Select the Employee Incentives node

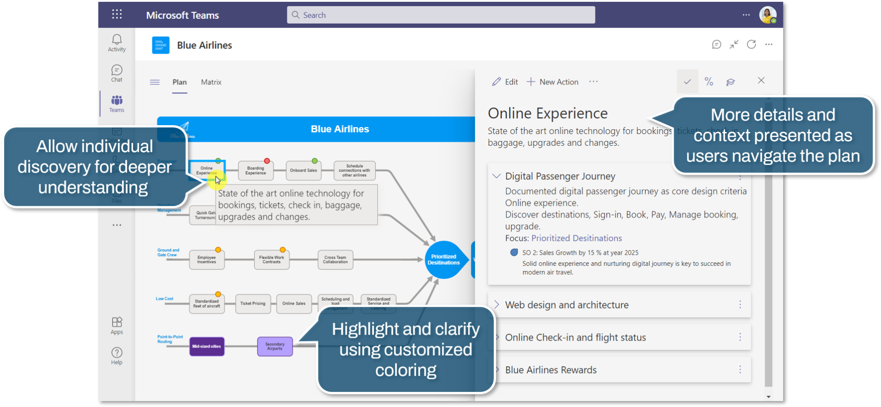pos(206,260)
